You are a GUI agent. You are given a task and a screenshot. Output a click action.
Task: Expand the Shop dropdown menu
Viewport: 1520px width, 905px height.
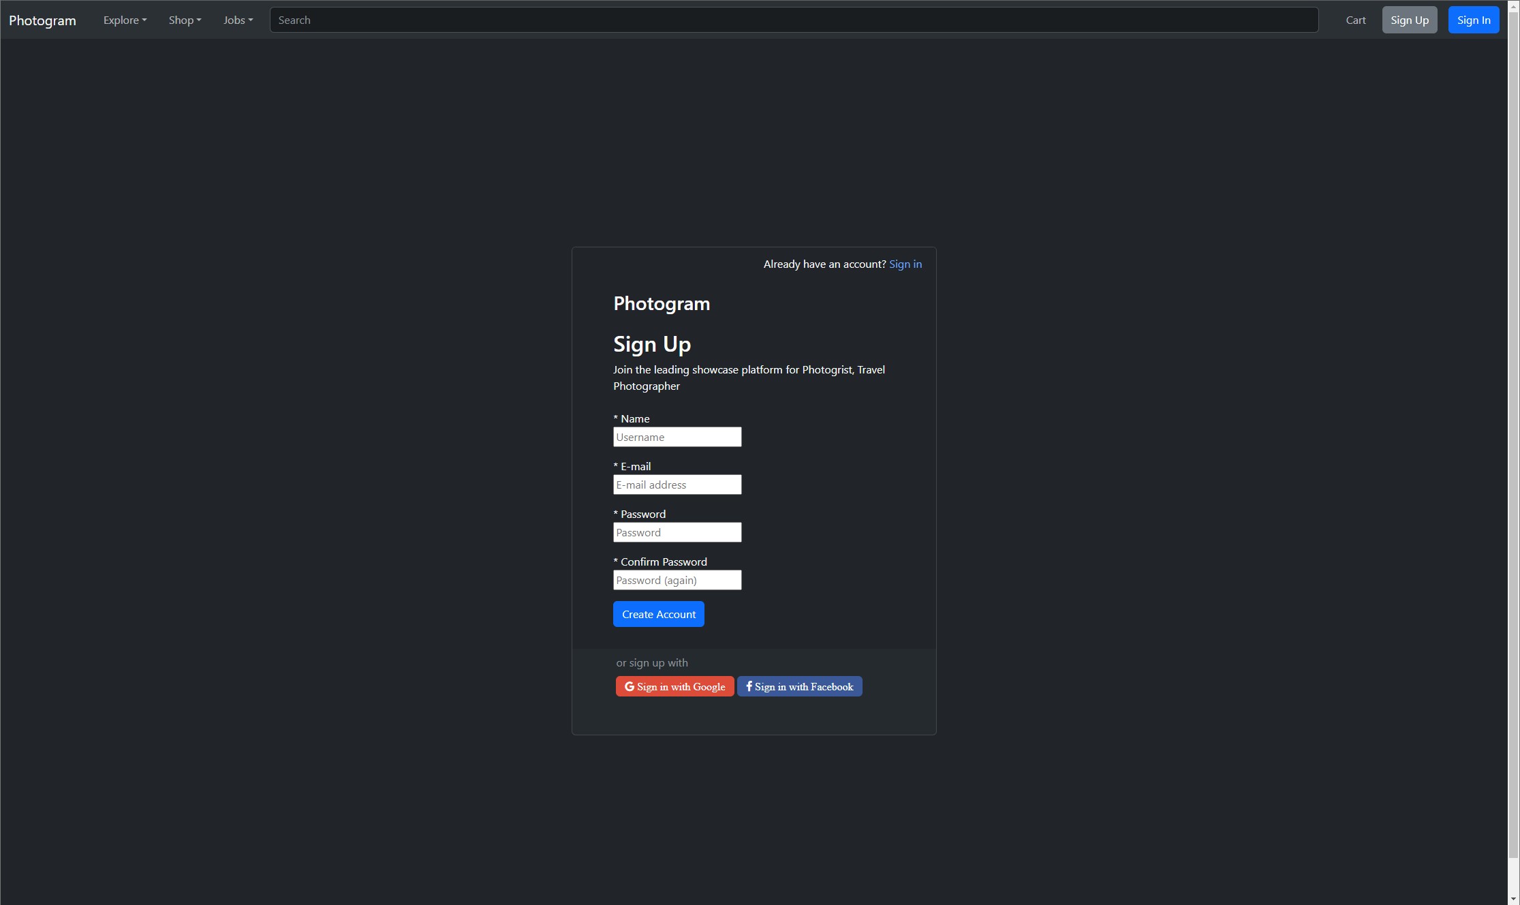click(x=185, y=20)
